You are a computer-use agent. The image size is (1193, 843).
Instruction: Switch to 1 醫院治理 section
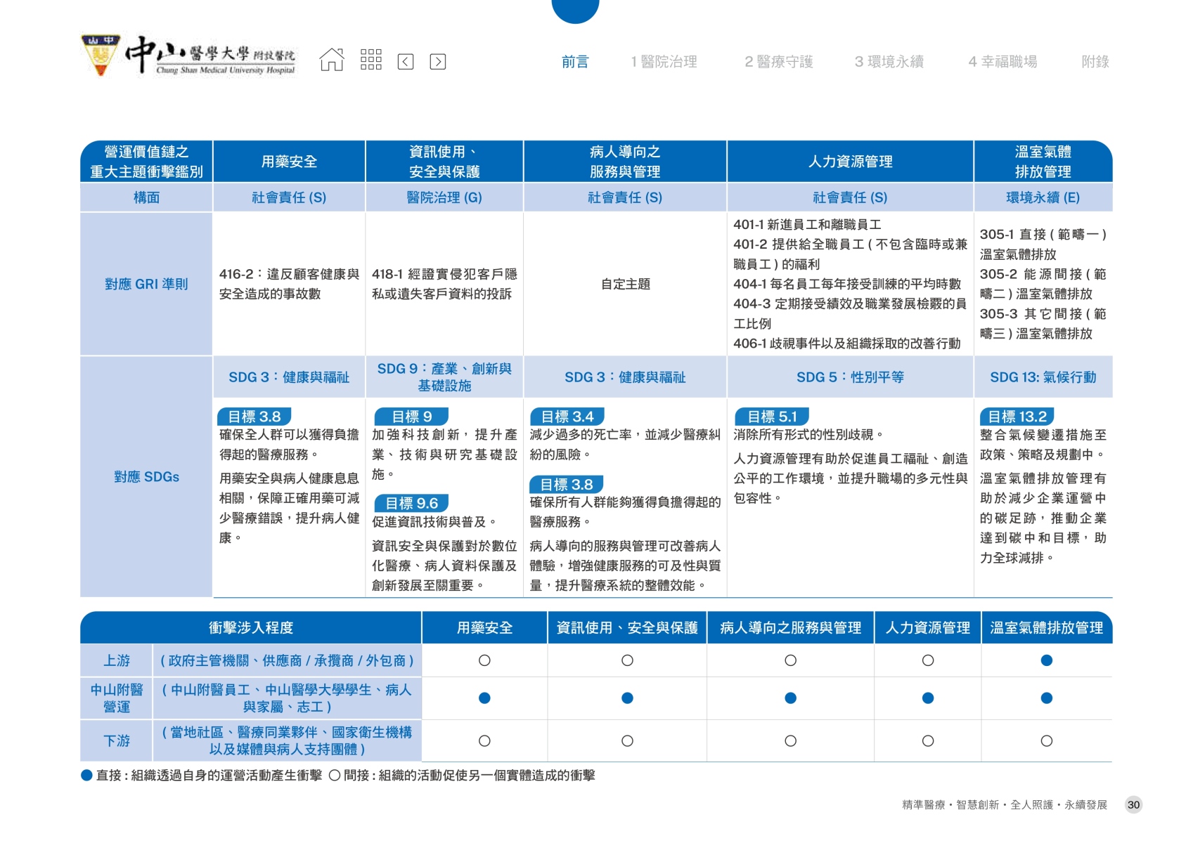(x=664, y=62)
